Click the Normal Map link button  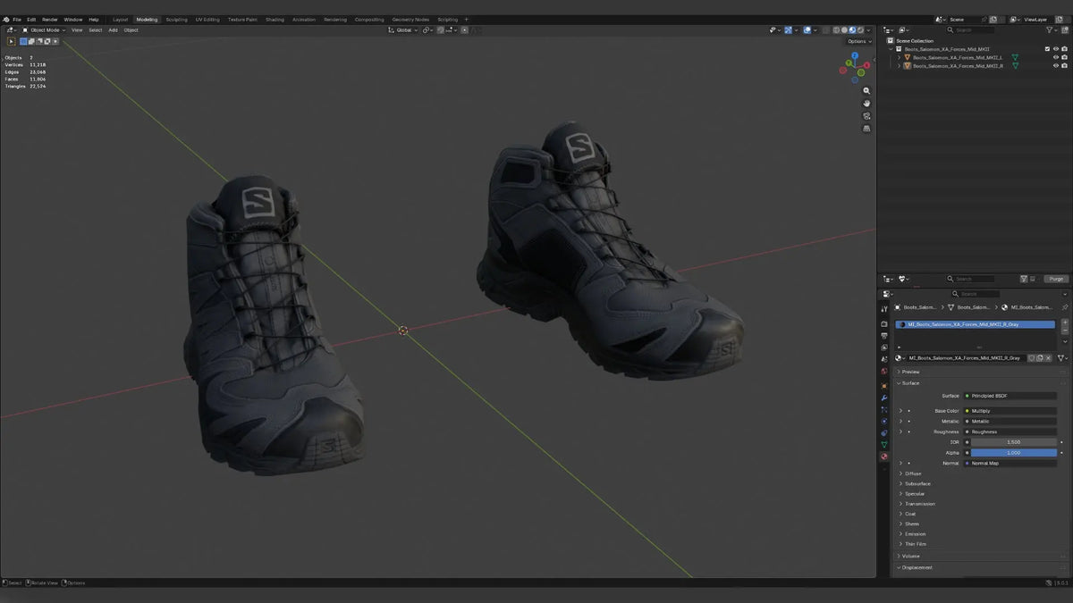pyautogui.click(x=1010, y=463)
